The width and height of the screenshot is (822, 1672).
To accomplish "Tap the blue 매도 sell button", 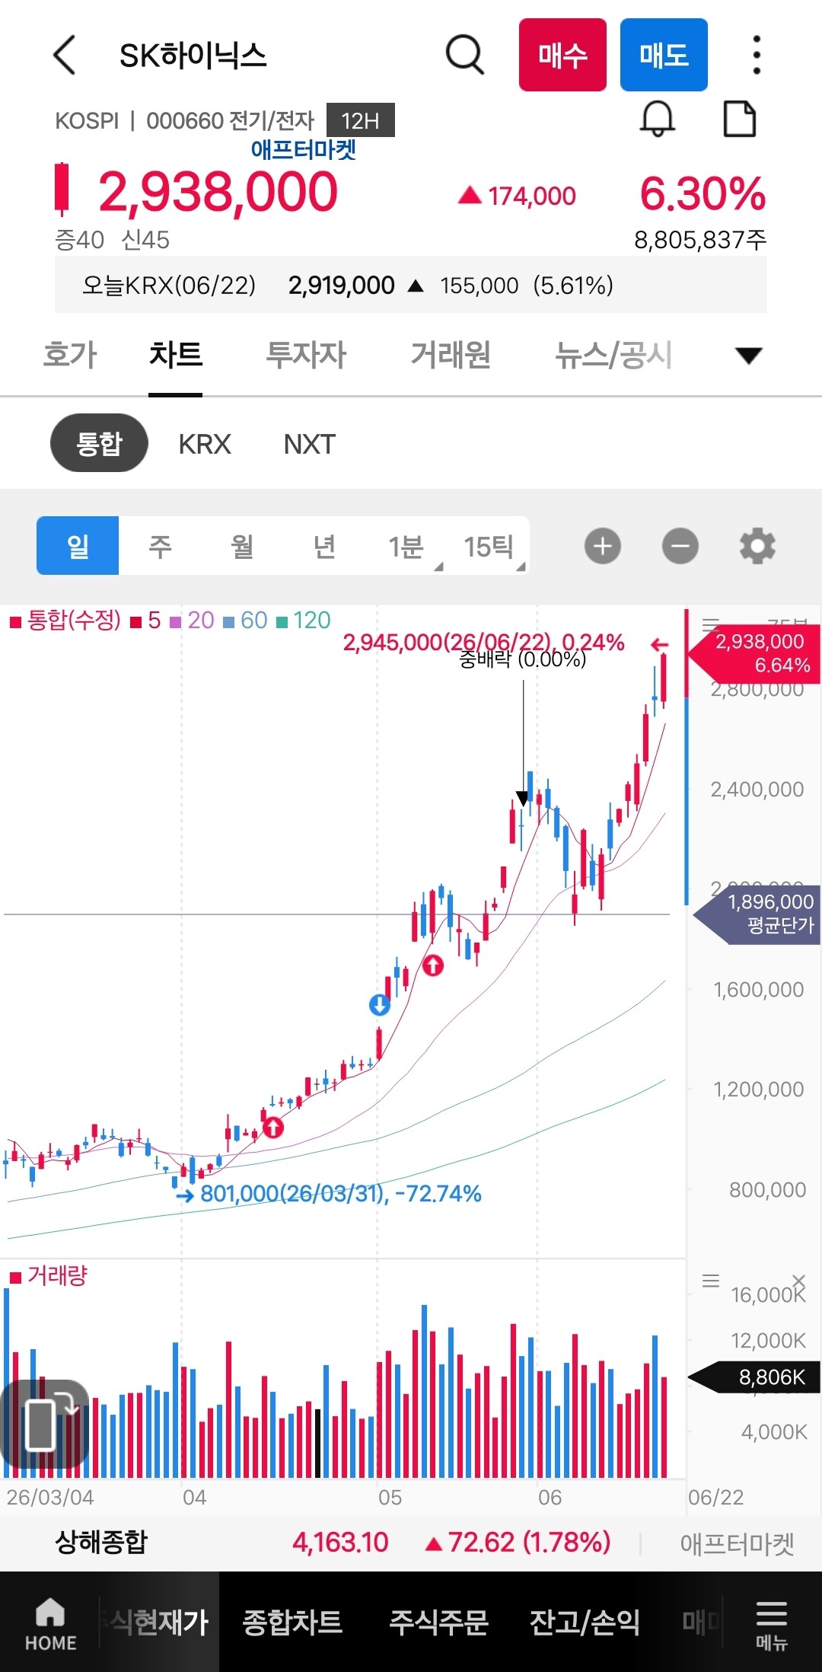I will click(664, 55).
